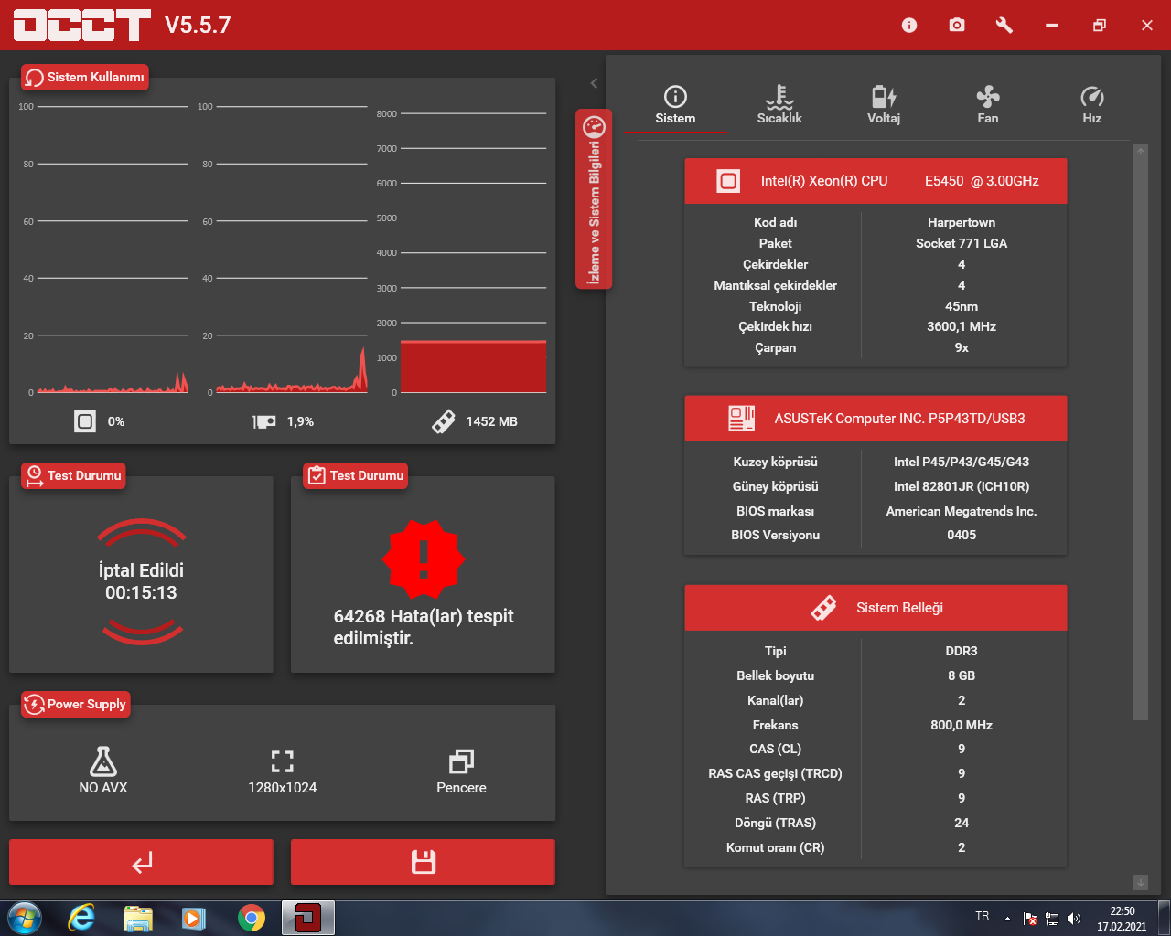The image size is (1171, 936).
Task: Show hidden tray icons arrow
Action: click(x=1007, y=919)
